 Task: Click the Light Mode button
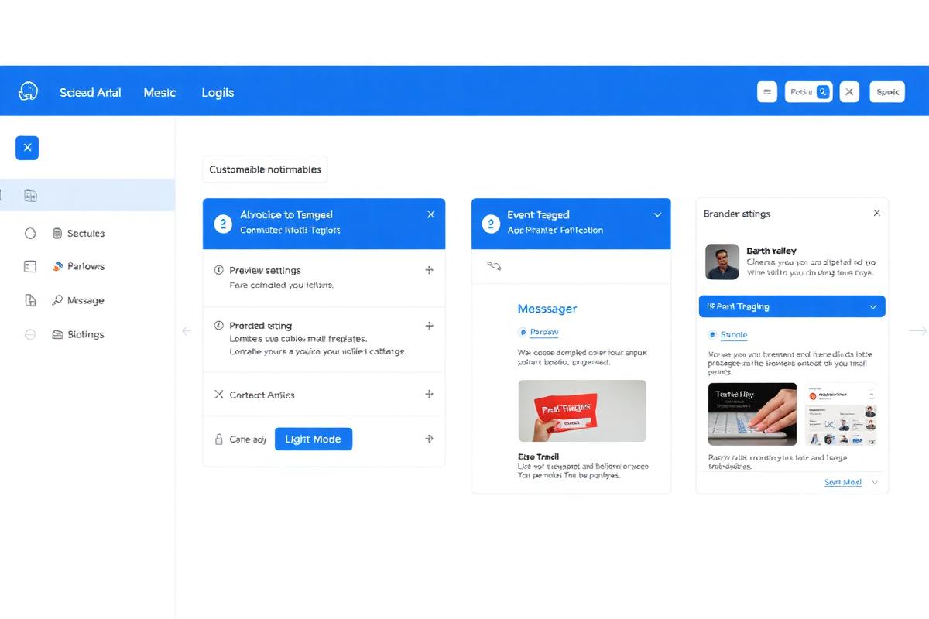(313, 439)
